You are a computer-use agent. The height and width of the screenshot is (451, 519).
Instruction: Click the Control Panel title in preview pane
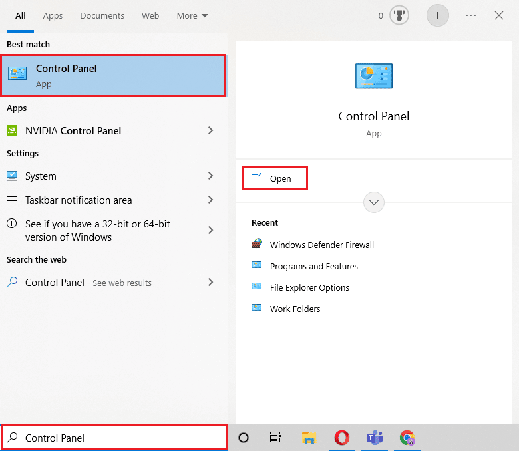(374, 116)
